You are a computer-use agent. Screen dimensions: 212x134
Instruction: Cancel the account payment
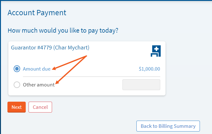(40, 107)
